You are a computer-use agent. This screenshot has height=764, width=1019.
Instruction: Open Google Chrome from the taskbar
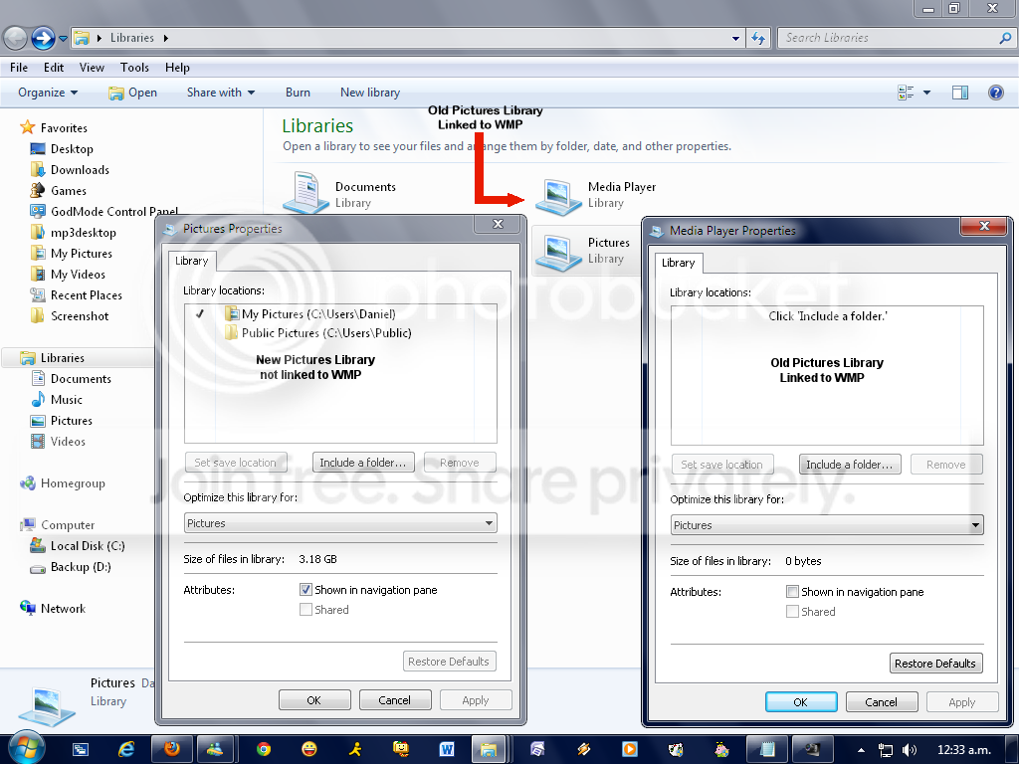pyautogui.click(x=263, y=749)
